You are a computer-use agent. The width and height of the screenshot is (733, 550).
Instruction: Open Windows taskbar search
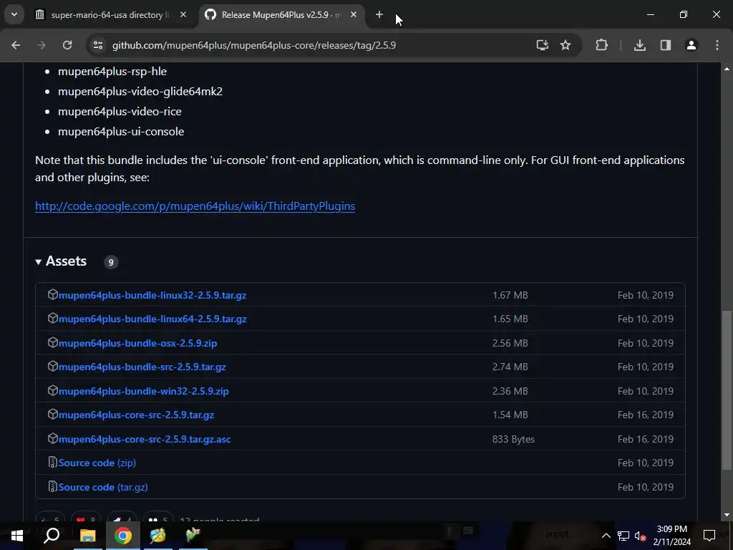[x=52, y=535]
